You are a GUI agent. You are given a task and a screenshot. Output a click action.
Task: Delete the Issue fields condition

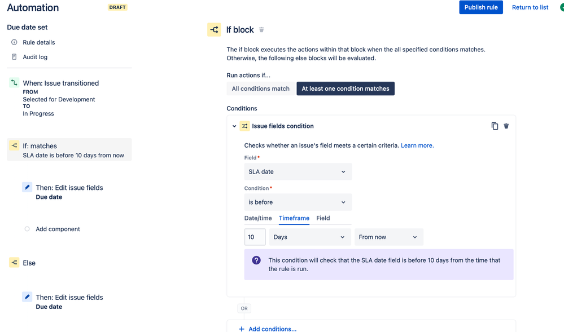pos(506,126)
